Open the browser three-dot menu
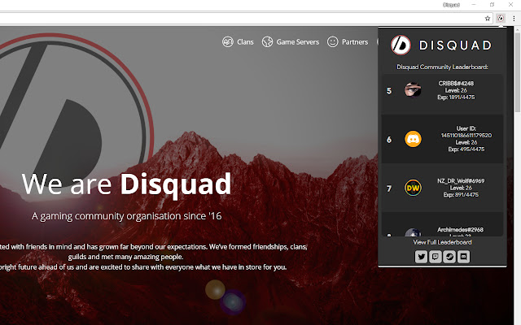521x325 pixels. pyautogui.click(x=514, y=19)
